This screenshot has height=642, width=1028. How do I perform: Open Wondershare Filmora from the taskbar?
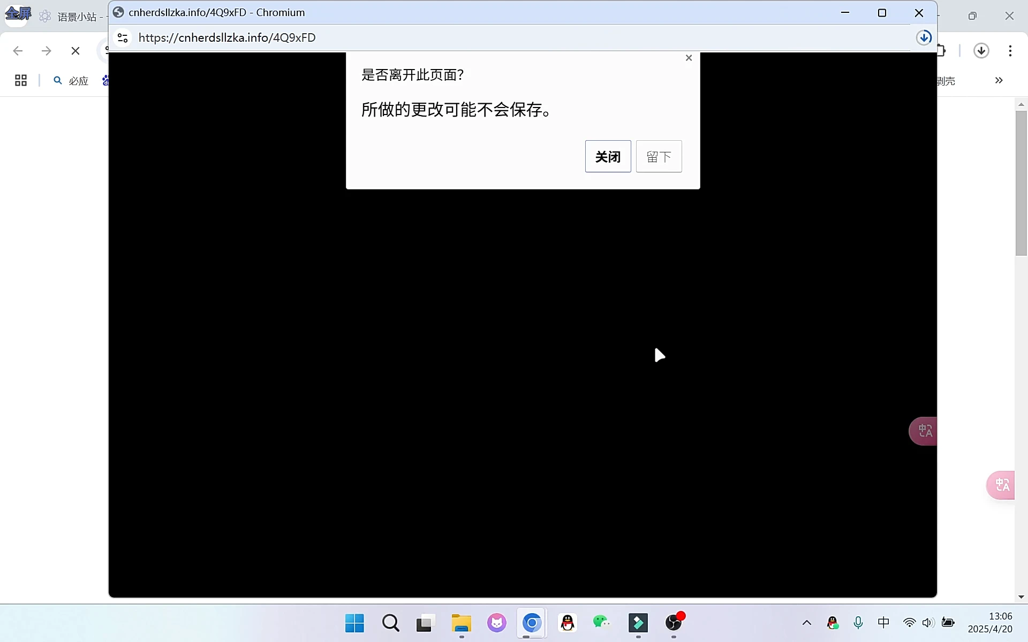click(638, 623)
